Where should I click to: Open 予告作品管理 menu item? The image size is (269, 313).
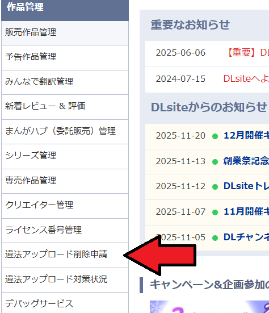click(65, 57)
